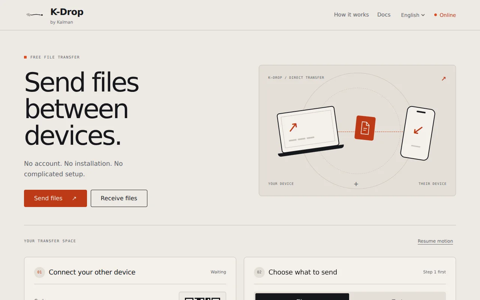Viewport: 480px width, 300px height.
Task: Click the "No account. No installation." paragraph
Action: click(73, 169)
